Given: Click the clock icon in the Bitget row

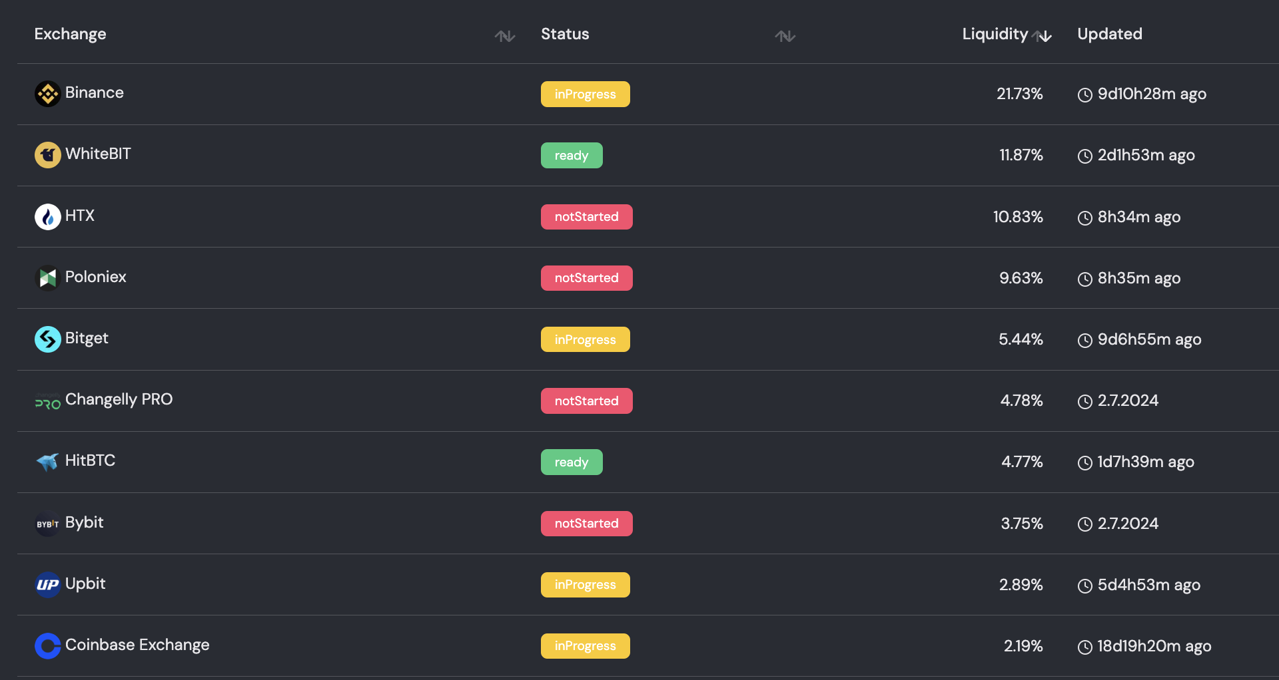Looking at the screenshot, I should point(1085,341).
